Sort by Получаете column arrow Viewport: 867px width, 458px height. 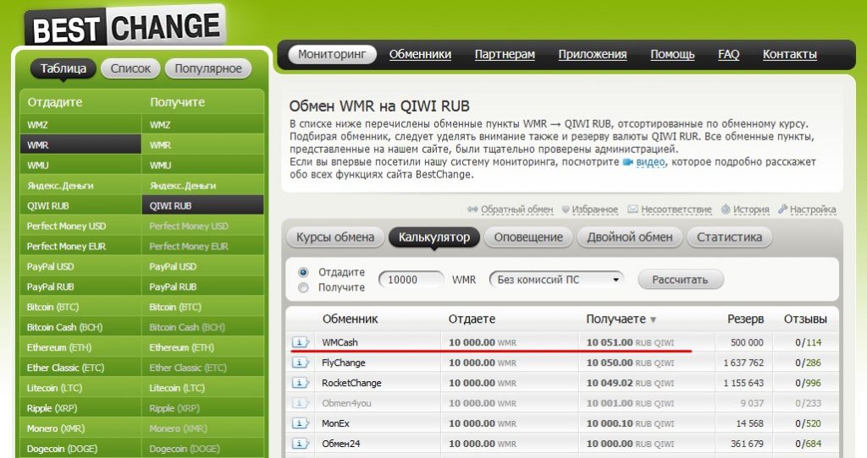point(653,320)
